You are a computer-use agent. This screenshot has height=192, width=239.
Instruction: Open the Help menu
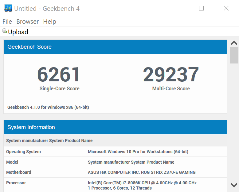(49, 22)
